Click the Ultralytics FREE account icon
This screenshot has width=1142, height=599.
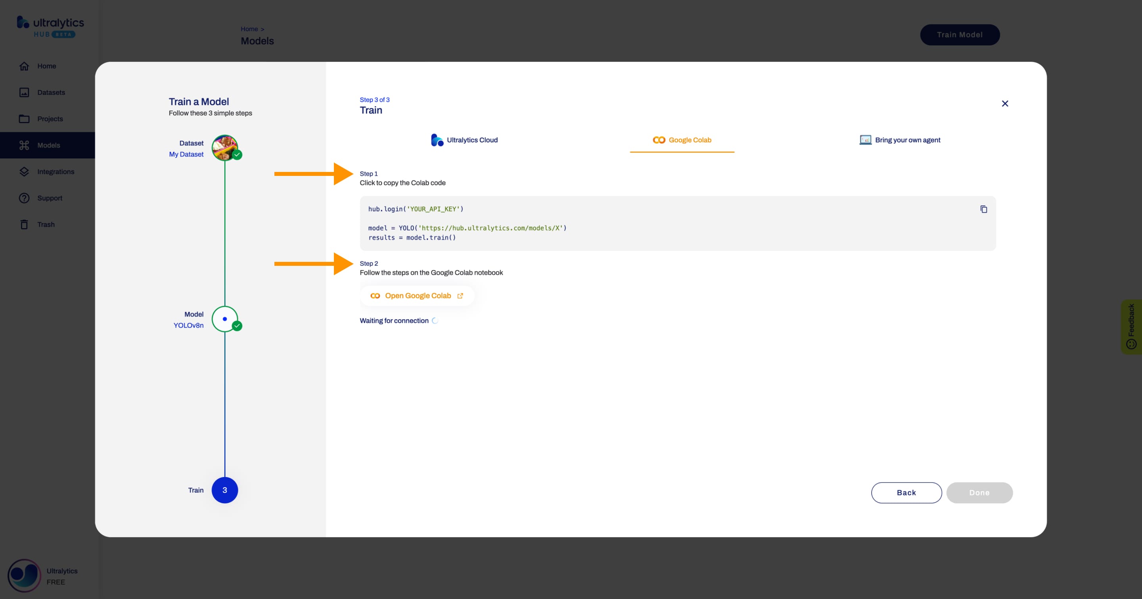23,575
